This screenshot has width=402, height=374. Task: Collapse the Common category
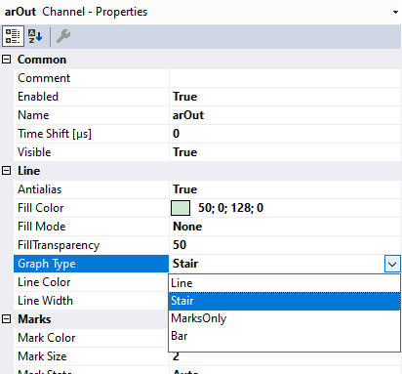click(x=7, y=60)
